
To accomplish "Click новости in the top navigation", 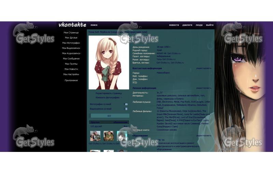I will [174, 25].
